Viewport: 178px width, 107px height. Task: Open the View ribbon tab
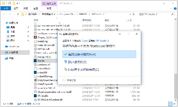tap(36, 8)
